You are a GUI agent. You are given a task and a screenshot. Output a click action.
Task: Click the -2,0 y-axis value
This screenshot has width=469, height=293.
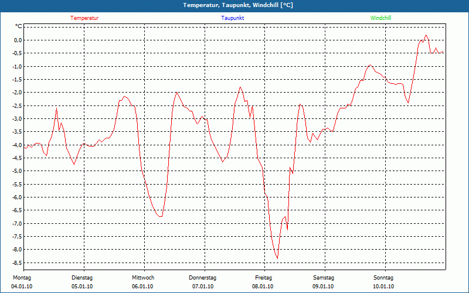click(x=17, y=93)
